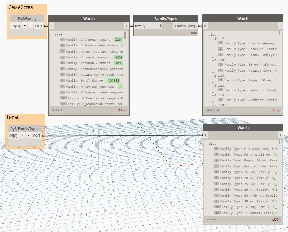The width and height of the screenshot is (288, 232).
Task: Click the OUT port of PyS:Family node
Action: (39, 26)
